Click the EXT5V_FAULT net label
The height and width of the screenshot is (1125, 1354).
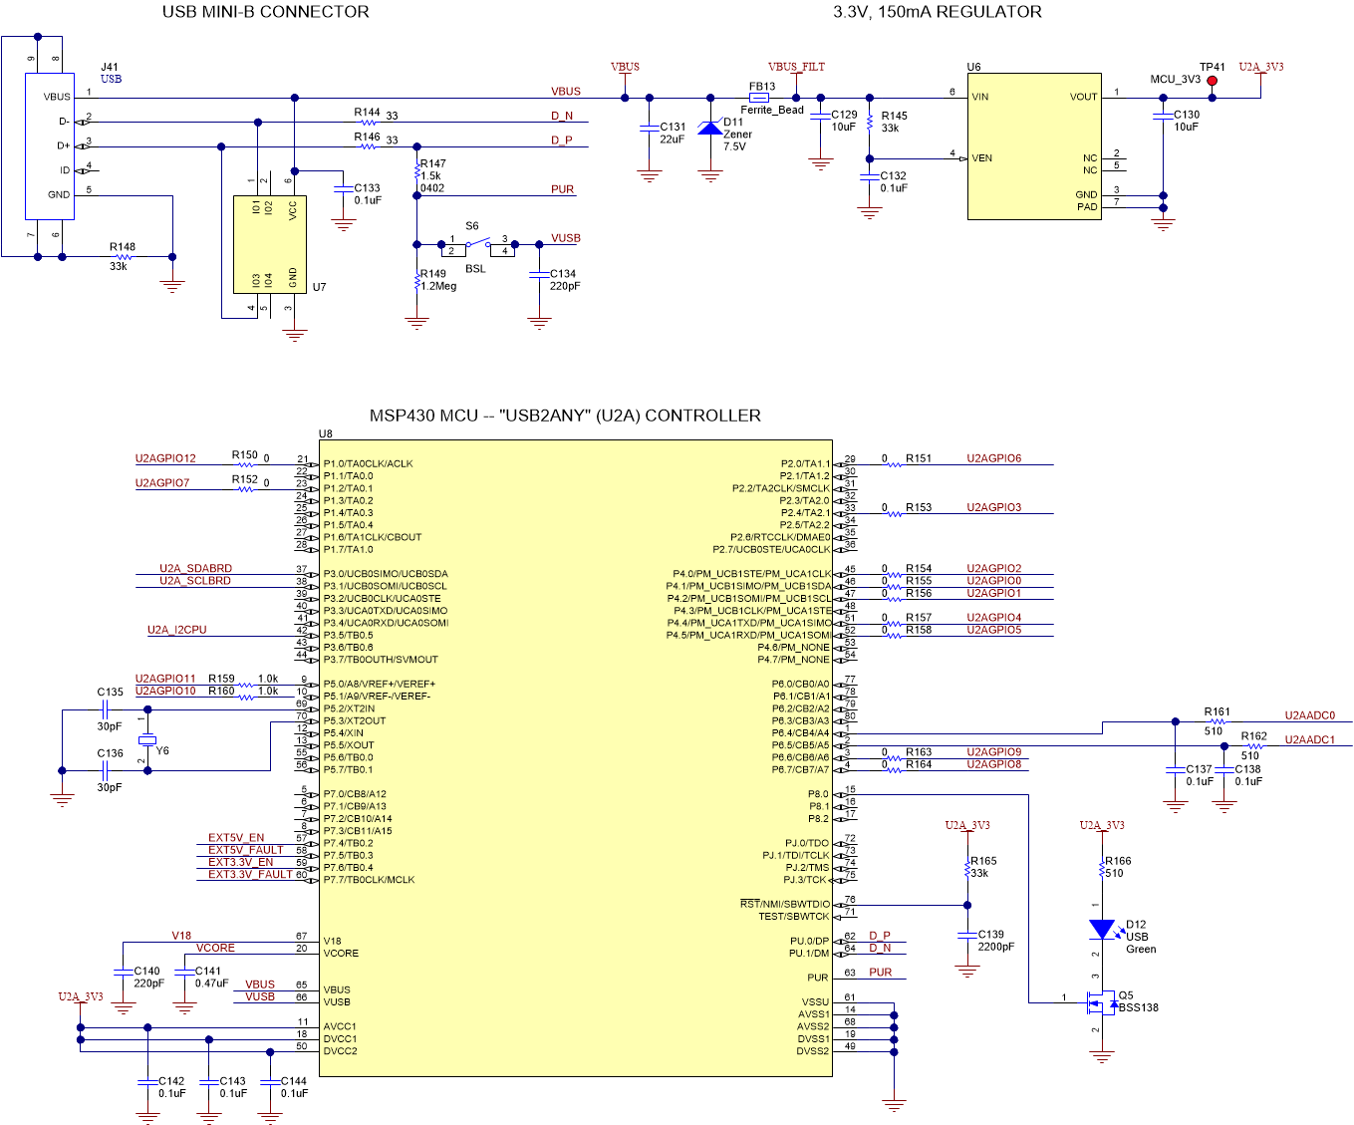[246, 850]
